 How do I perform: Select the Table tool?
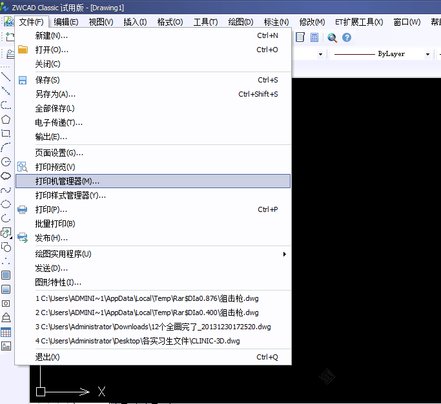(x=6, y=332)
